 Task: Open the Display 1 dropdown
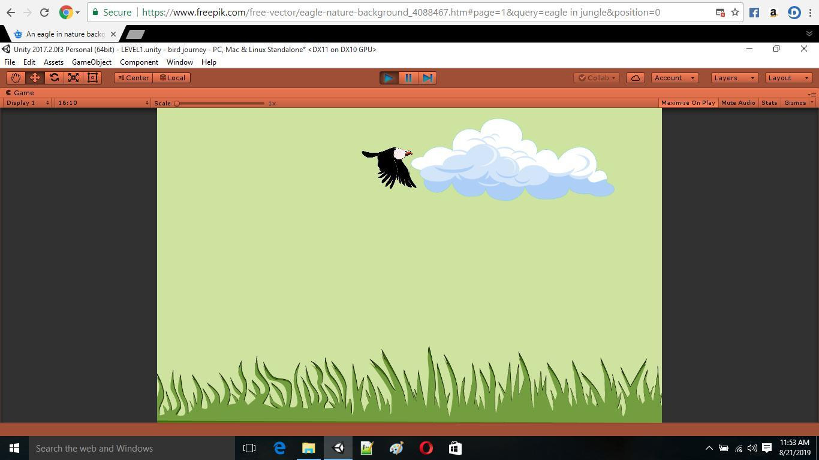point(28,103)
